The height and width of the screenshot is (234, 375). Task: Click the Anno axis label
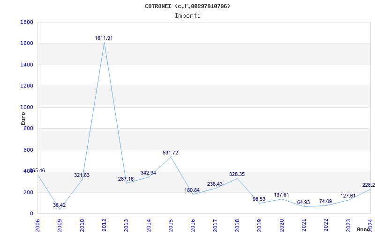pos(364,229)
